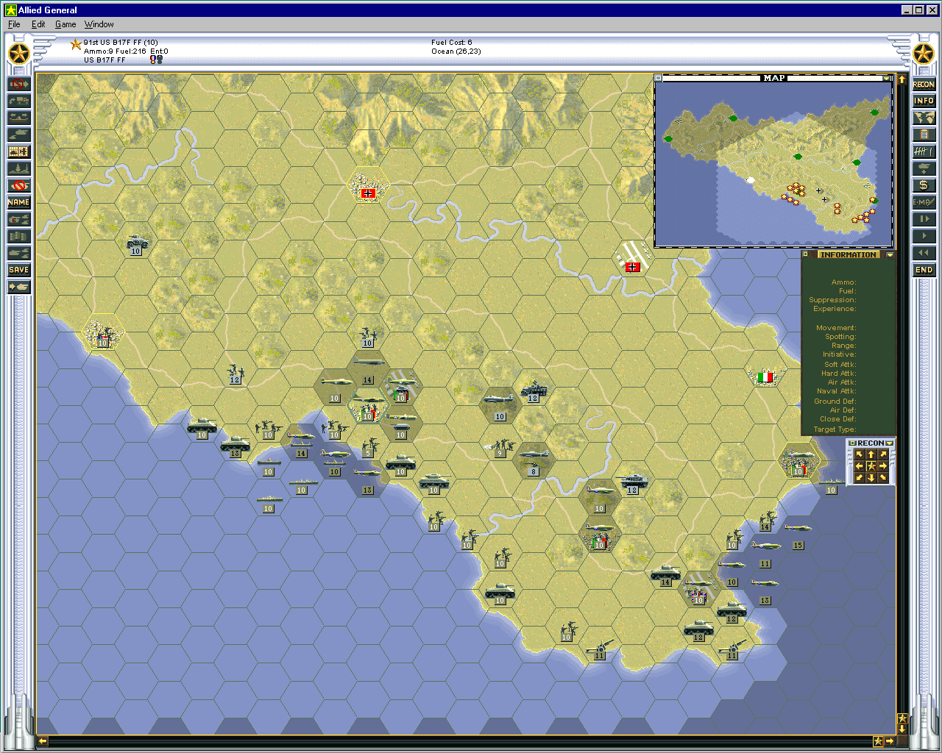942x753 pixels.
Task: Click the tally marks casualties icon
Action: click(x=924, y=151)
